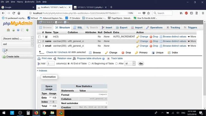Image resolution: width=206 pixels, height=116 pixels.
Task: Open the Operations tab
Action: 154,27
